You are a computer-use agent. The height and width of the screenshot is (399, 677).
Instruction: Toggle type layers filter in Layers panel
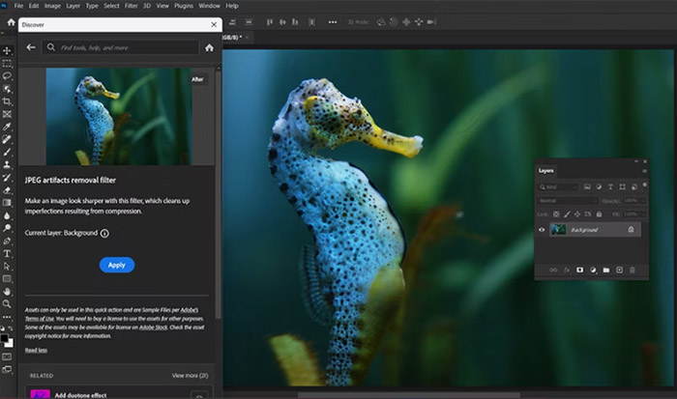click(x=610, y=186)
